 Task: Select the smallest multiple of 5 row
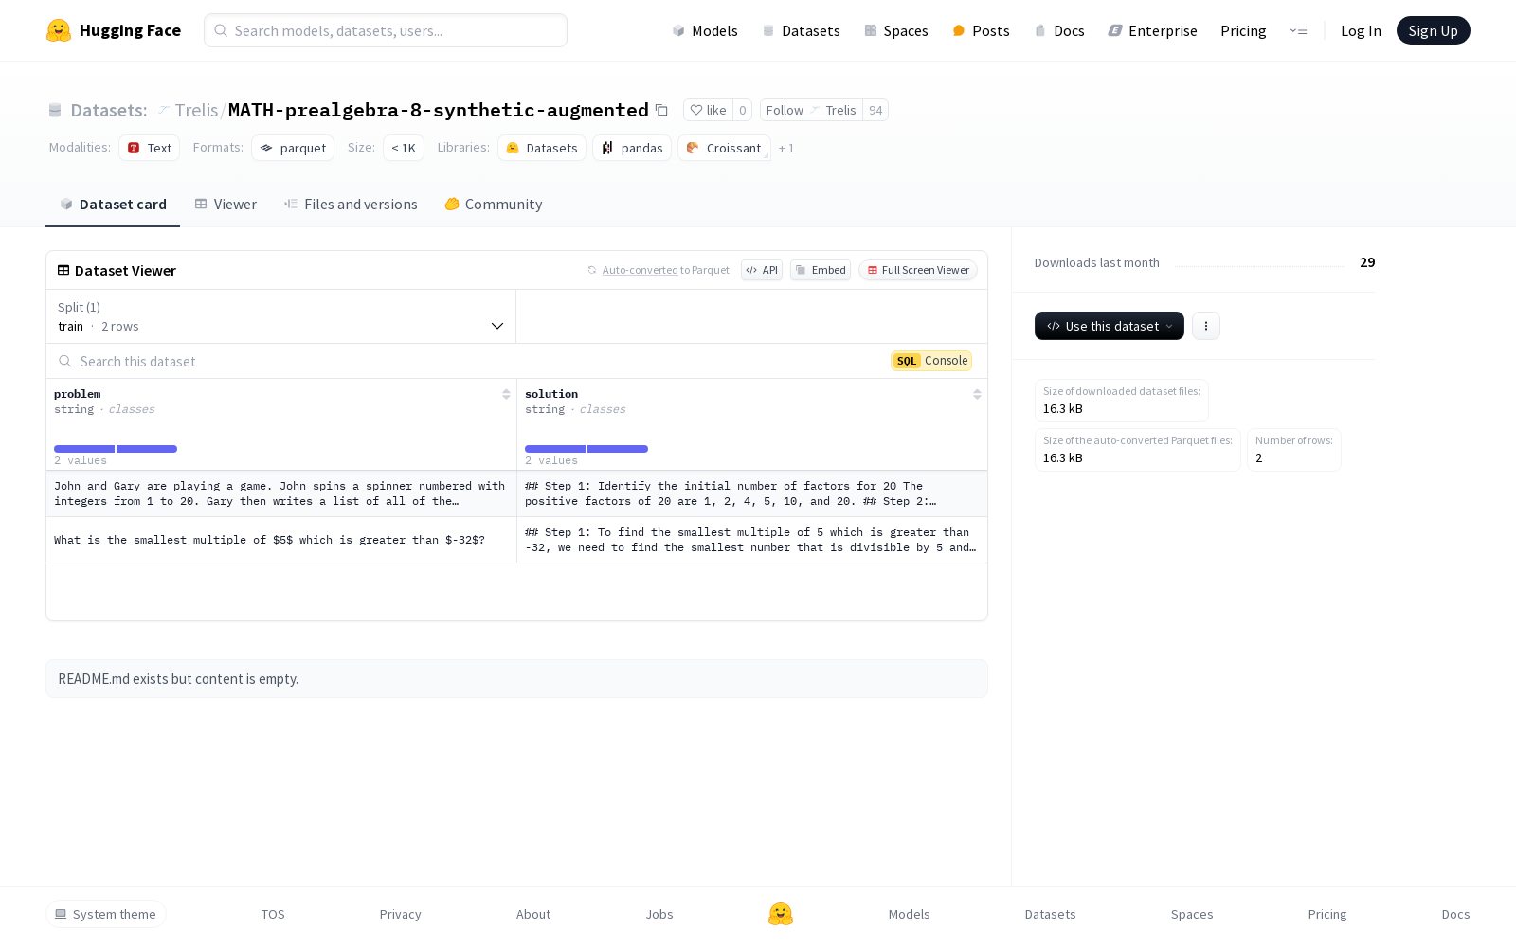click(516, 540)
